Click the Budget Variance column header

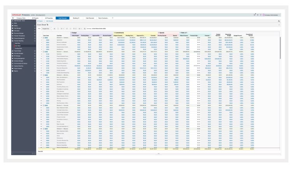point(218,35)
